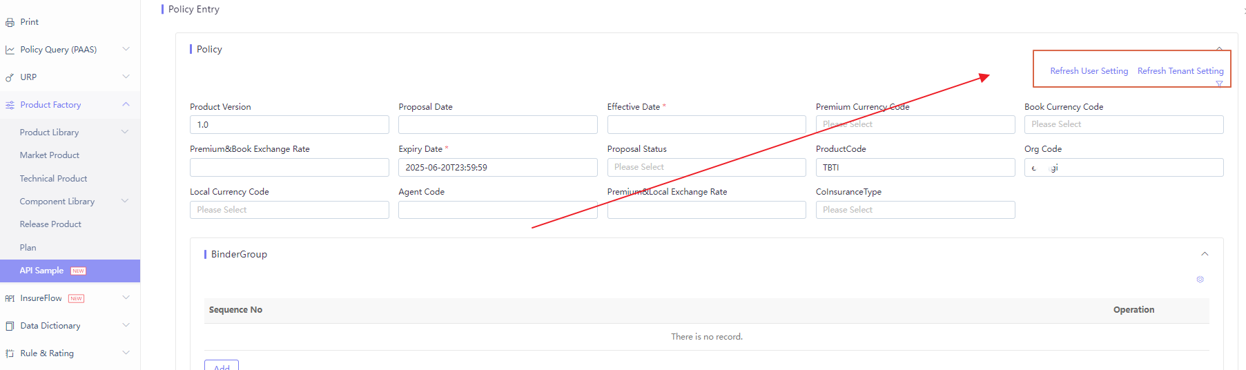Click the InsureFlow API icon

pos(10,298)
